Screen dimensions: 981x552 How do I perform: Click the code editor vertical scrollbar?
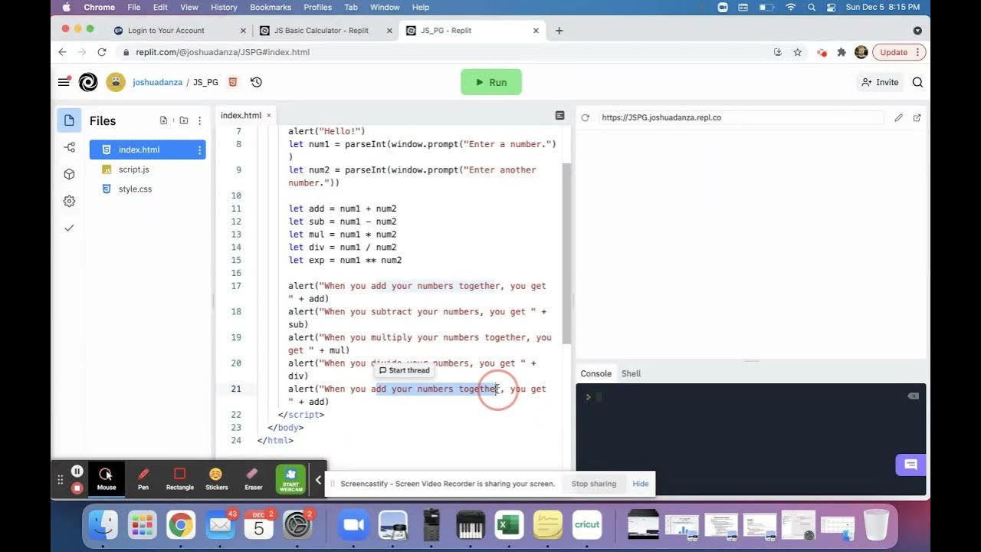(x=566, y=253)
